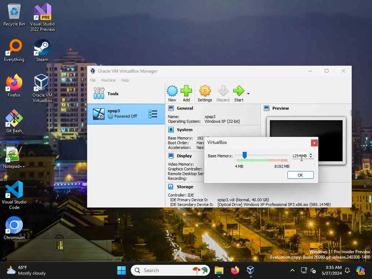Open the Copilot Preview taskbar icon

click(361, 270)
